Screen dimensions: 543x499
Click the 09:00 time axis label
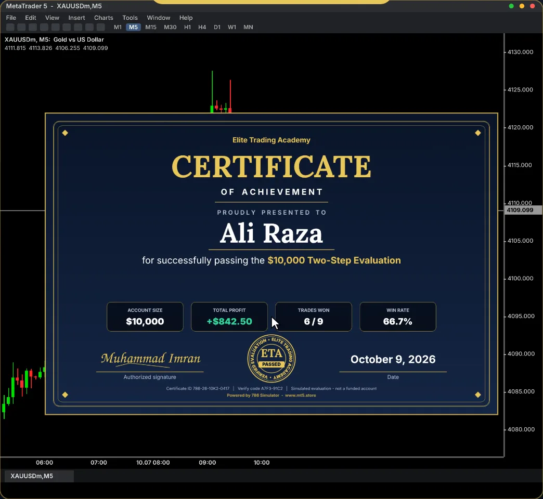point(208,462)
